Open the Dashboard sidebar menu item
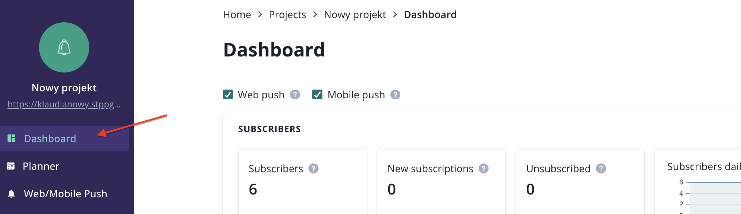741x214 pixels. point(50,139)
